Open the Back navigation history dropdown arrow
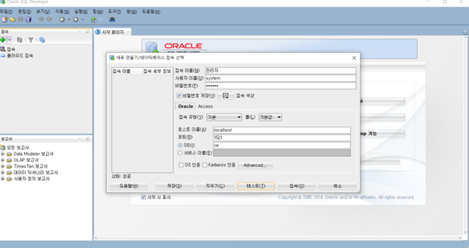The image size is (469, 248). [x=69, y=20]
